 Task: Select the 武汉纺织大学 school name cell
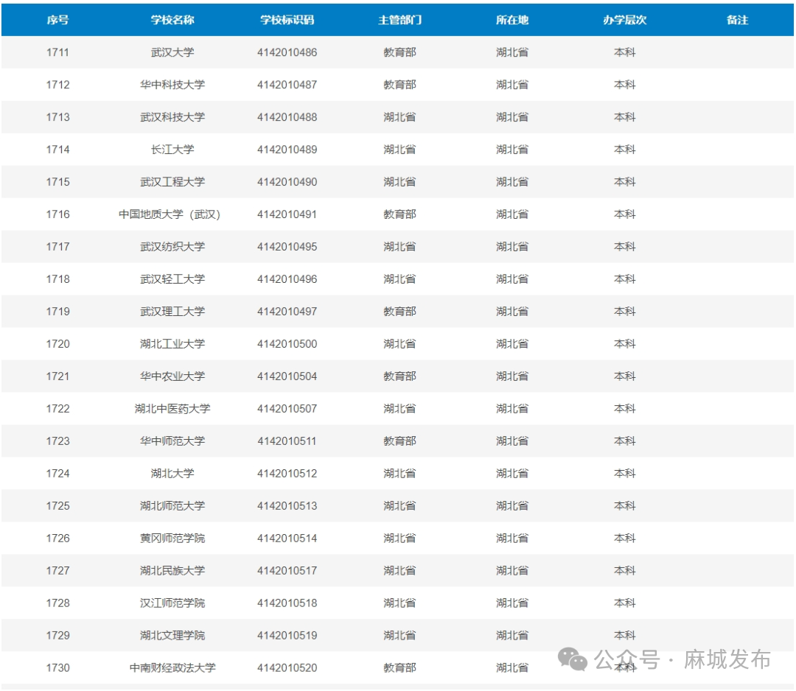(x=172, y=247)
